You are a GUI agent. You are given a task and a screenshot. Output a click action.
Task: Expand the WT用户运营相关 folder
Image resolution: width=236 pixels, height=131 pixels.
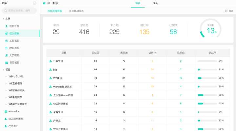tap(6, 104)
